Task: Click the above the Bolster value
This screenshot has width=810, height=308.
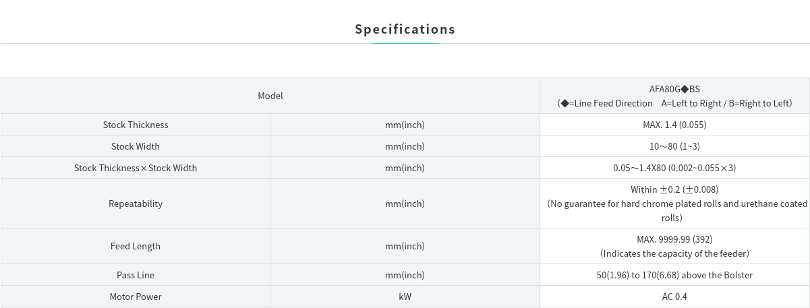Action: point(674,275)
